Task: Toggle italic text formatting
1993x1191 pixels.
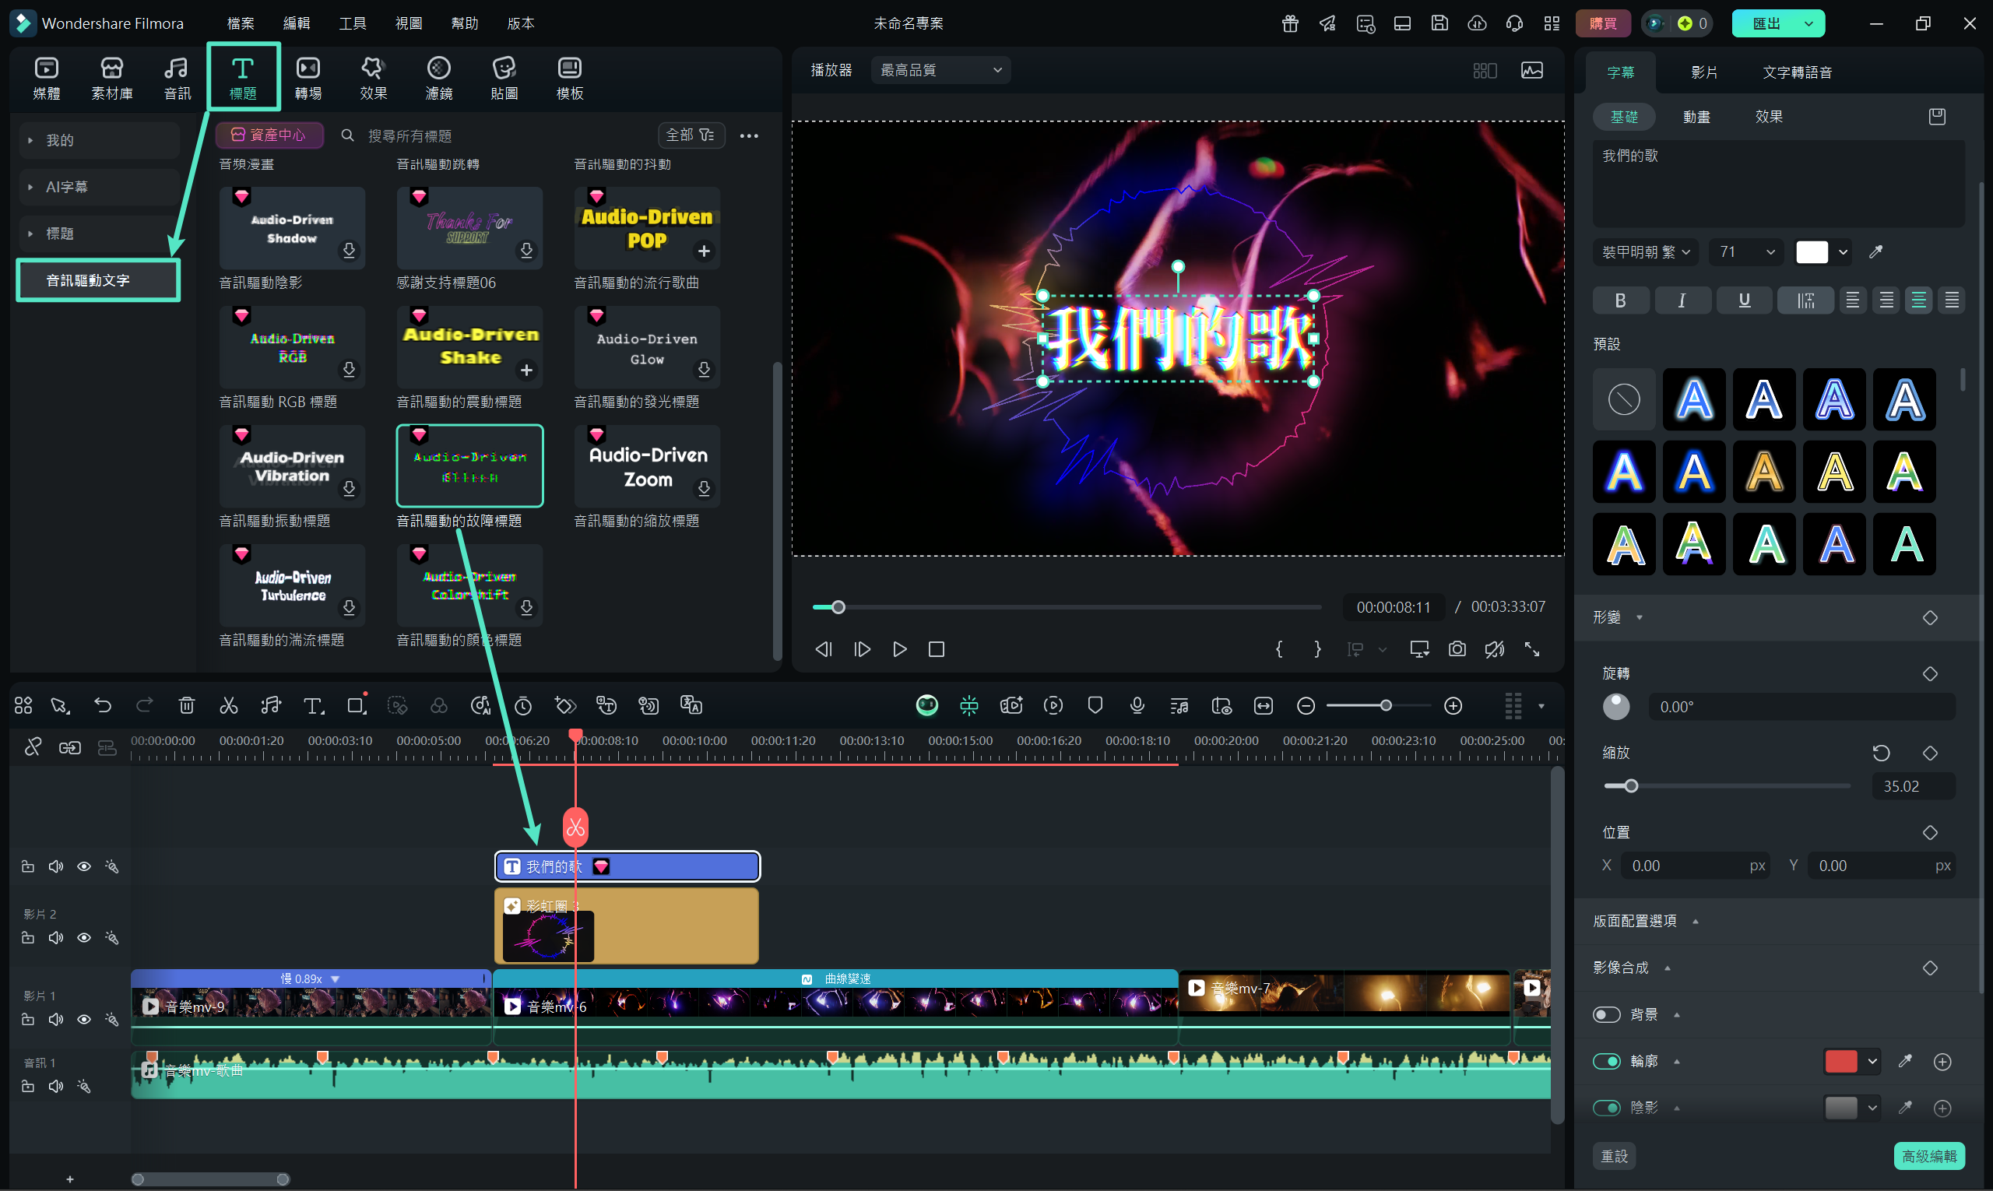Action: [1682, 300]
